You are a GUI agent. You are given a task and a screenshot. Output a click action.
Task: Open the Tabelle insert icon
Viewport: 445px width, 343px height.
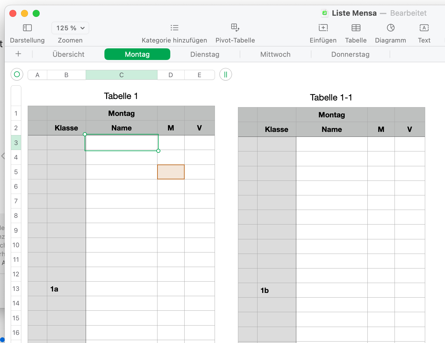(356, 28)
